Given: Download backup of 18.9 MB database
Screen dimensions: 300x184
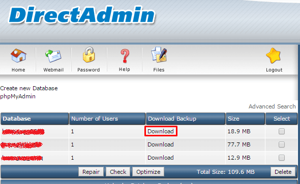Looking at the screenshot, I should pyautogui.click(x=161, y=131).
